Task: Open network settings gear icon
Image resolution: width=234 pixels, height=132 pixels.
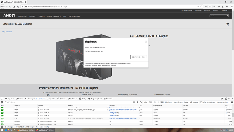Action: tap(232, 102)
